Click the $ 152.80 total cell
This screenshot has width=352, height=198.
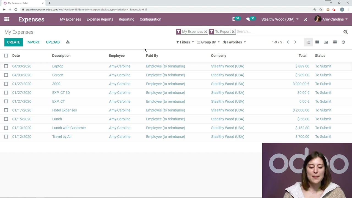click(x=302, y=128)
